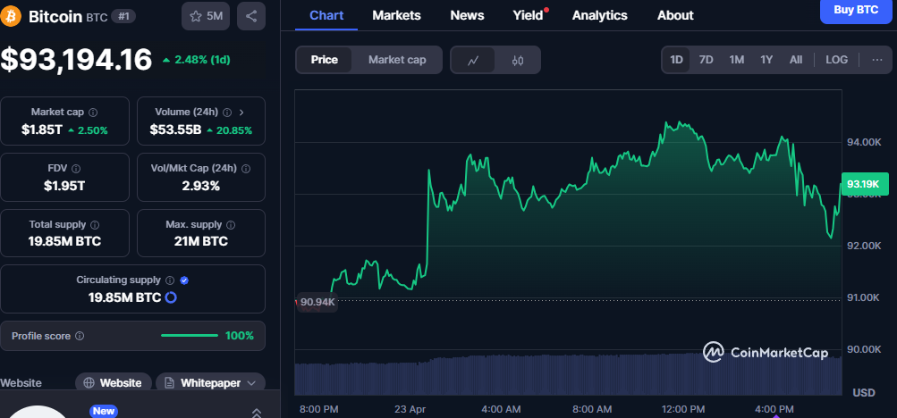Select the 1Y time range
This screenshot has width=897, height=418.
766,59
